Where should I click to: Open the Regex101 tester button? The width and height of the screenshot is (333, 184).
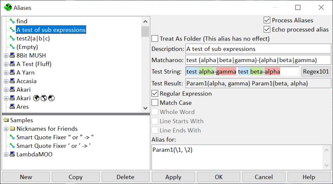click(x=316, y=71)
